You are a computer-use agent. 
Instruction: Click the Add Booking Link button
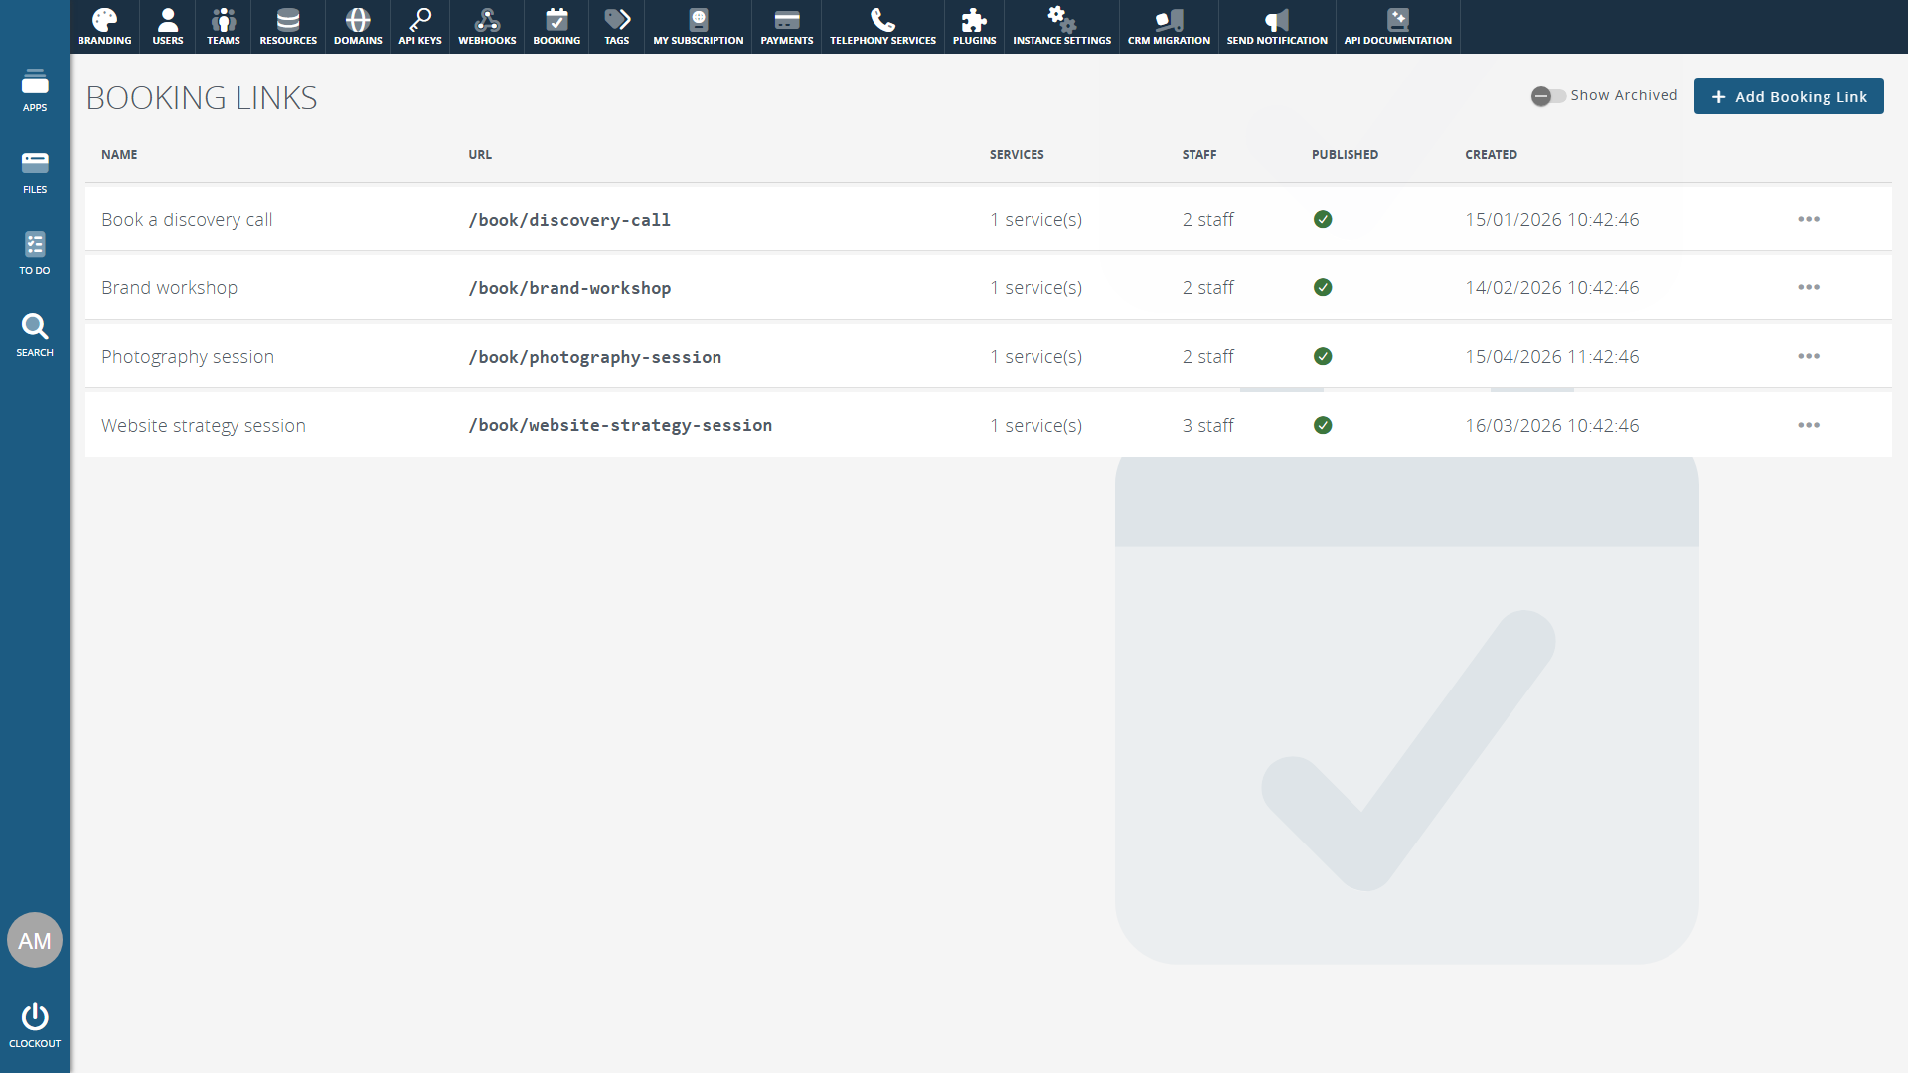tap(1789, 96)
